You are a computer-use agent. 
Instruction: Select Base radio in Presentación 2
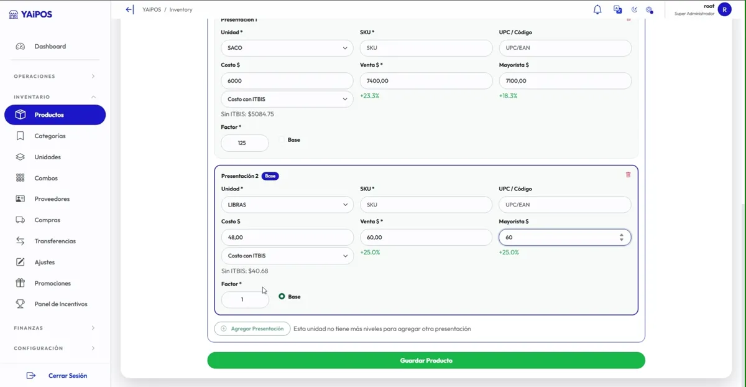(x=282, y=297)
